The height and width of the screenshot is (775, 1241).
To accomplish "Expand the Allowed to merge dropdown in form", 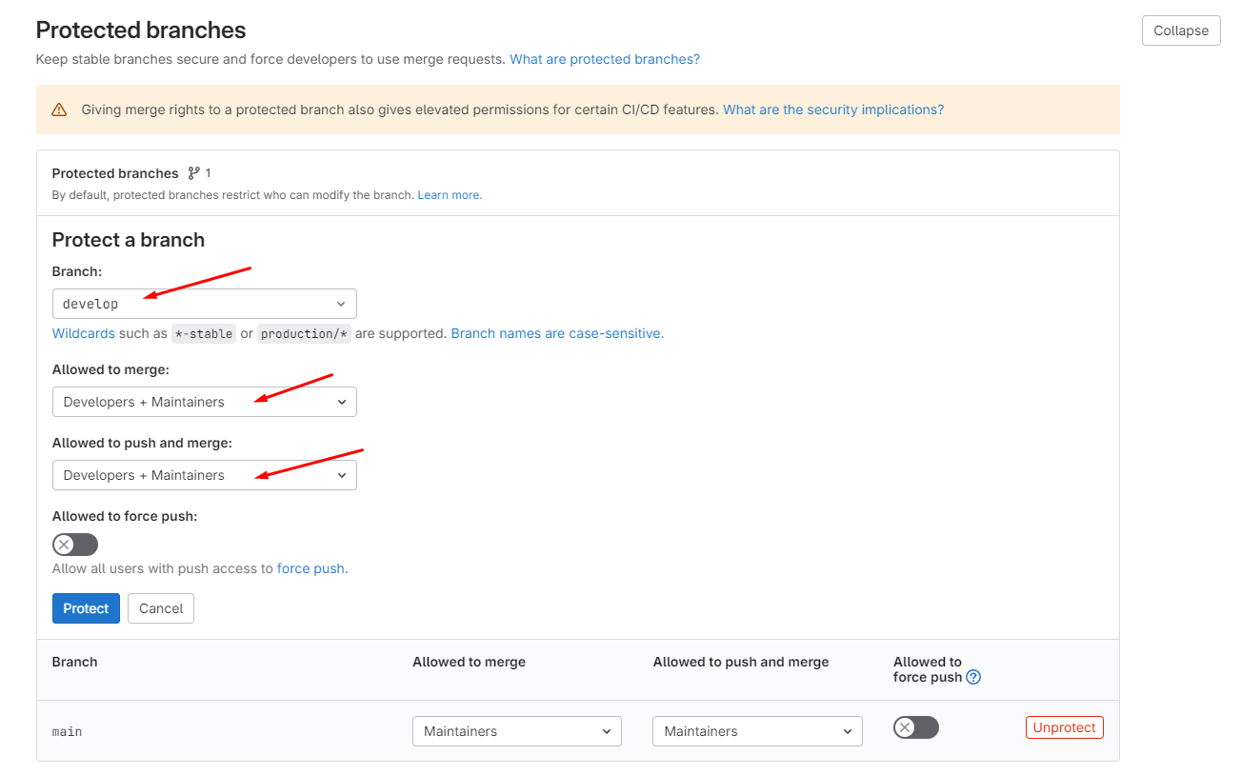I will click(204, 402).
